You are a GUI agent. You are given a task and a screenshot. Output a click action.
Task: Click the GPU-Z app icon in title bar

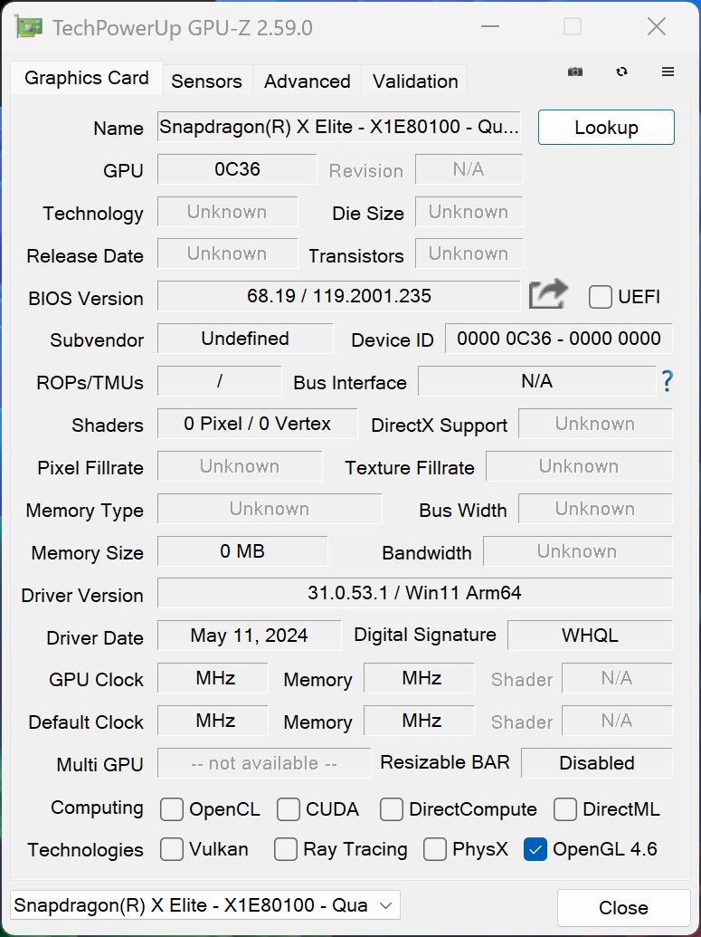(x=29, y=27)
